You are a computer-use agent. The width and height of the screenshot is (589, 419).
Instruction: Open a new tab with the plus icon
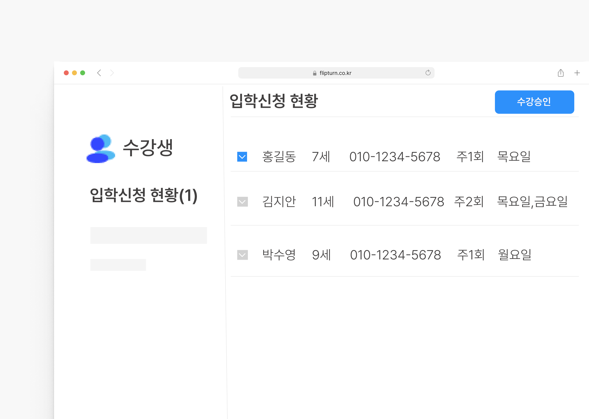pyautogui.click(x=577, y=73)
